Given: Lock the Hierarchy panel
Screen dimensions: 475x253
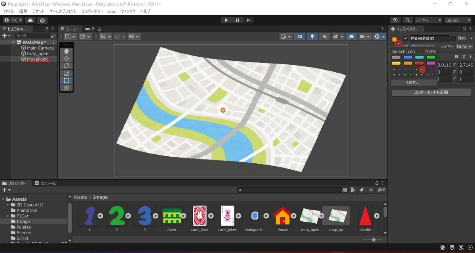Looking at the screenshot, I should [x=47, y=29].
